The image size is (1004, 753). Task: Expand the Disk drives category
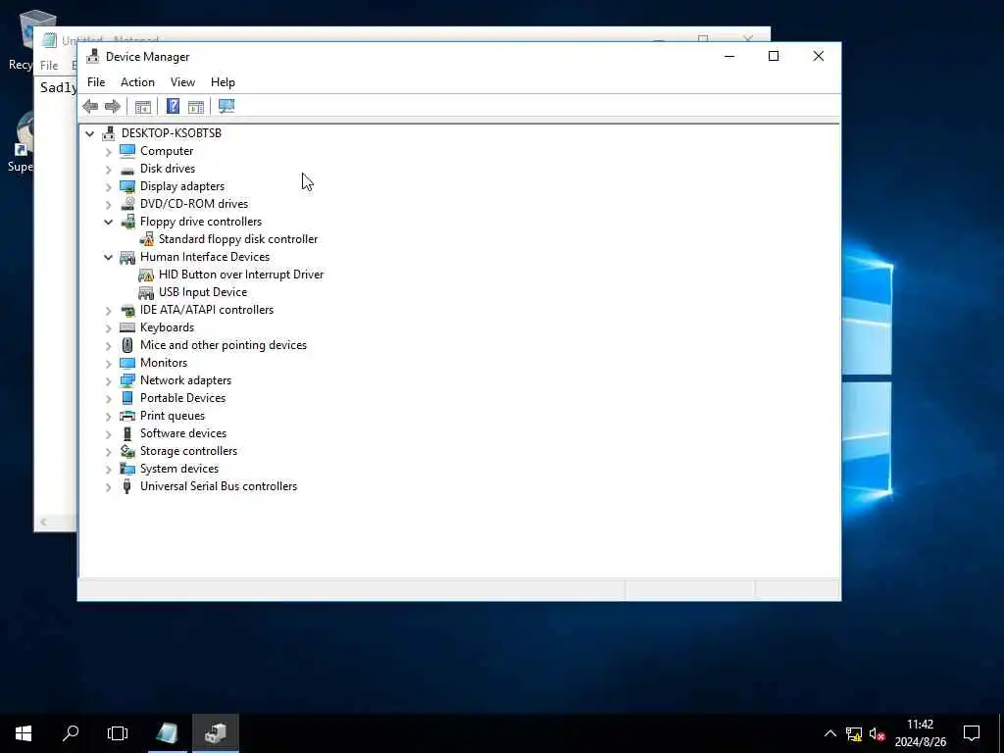click(x=108, y=170)
